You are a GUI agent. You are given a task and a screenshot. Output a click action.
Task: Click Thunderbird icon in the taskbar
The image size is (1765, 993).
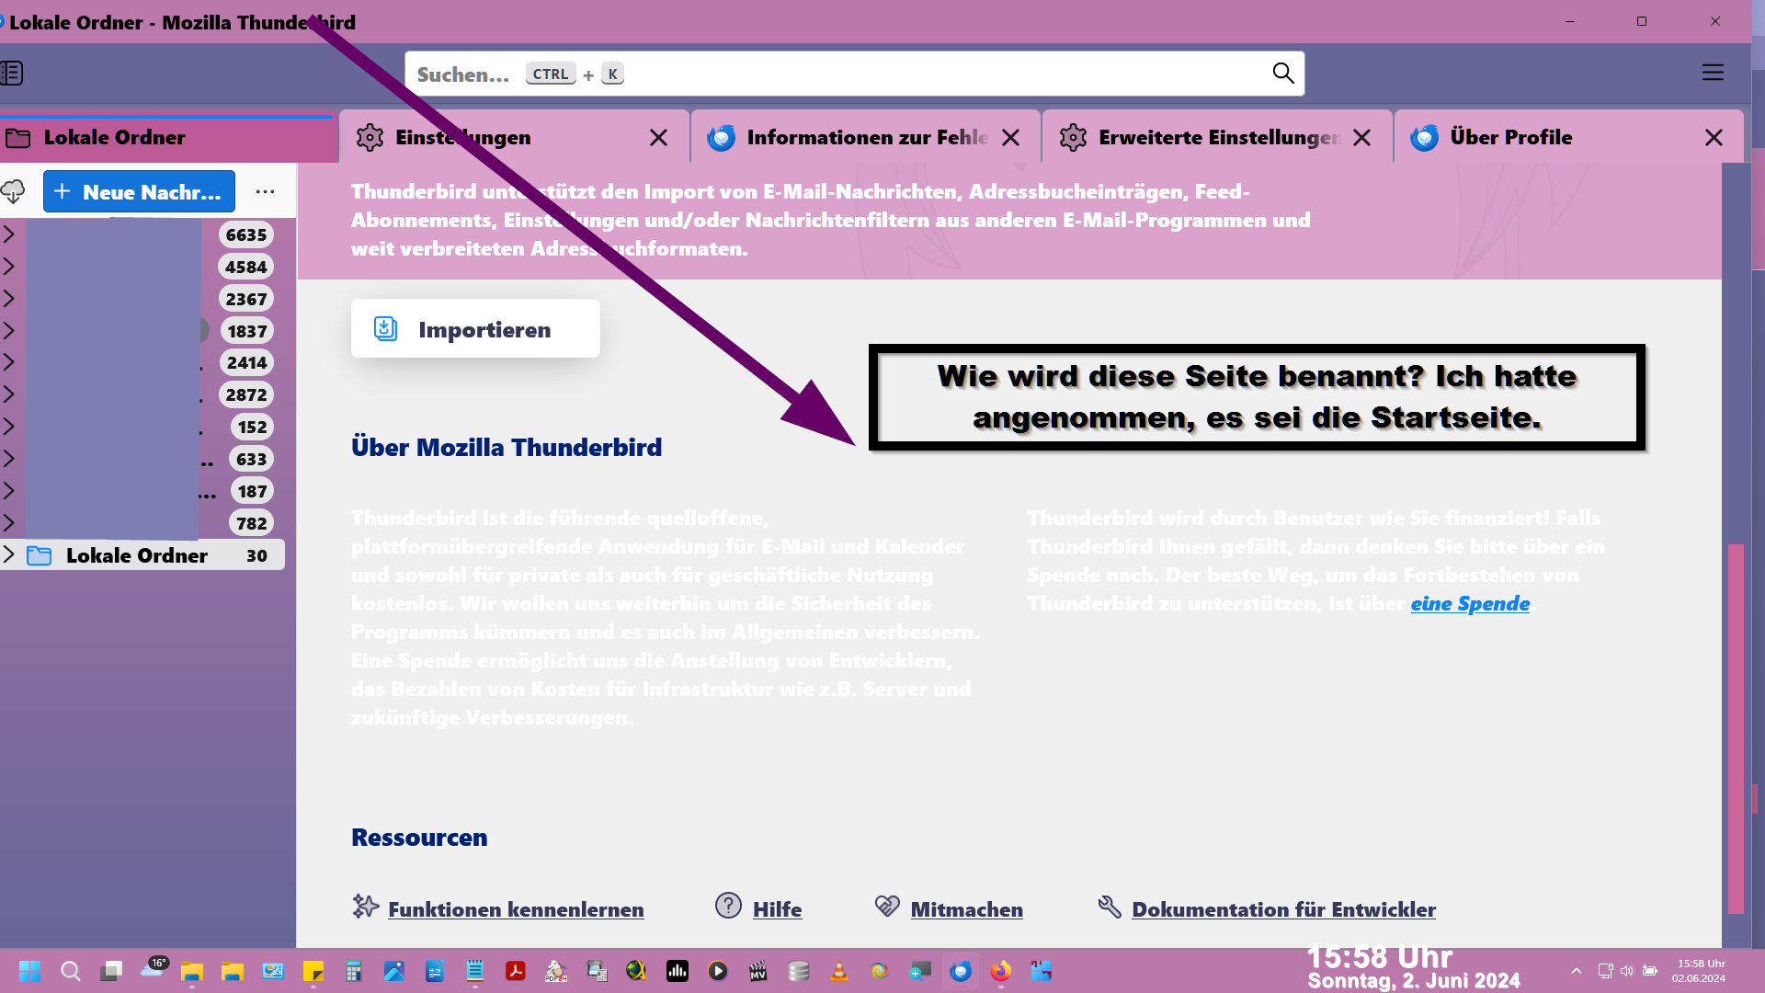point(961,971)
